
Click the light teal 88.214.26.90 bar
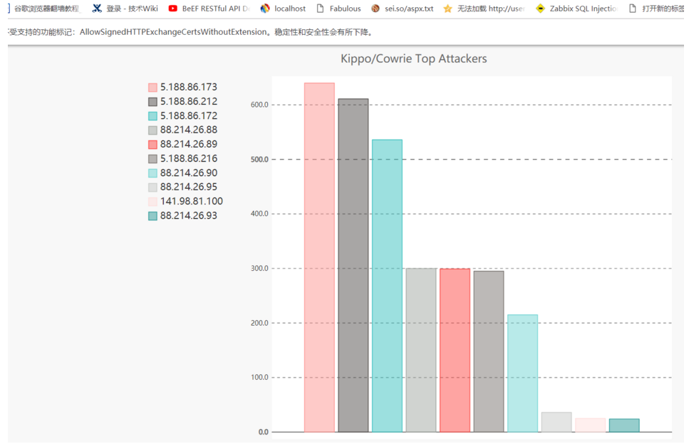pos(522,373)
